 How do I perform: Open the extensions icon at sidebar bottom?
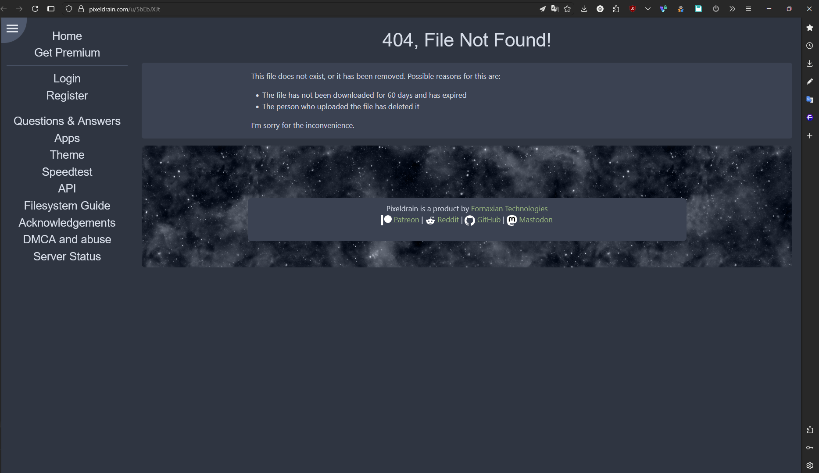[810, 430]
